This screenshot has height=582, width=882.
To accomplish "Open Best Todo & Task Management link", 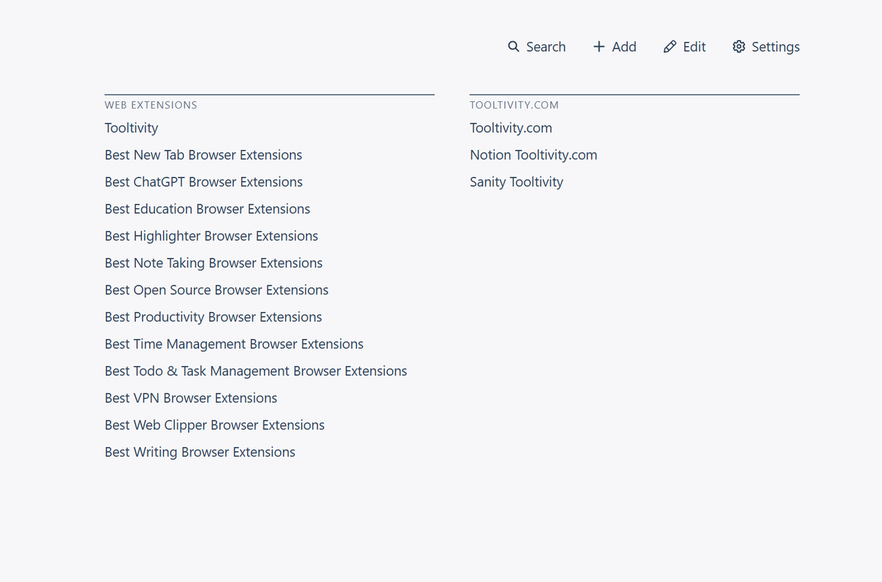I will [x=256, y=371].
